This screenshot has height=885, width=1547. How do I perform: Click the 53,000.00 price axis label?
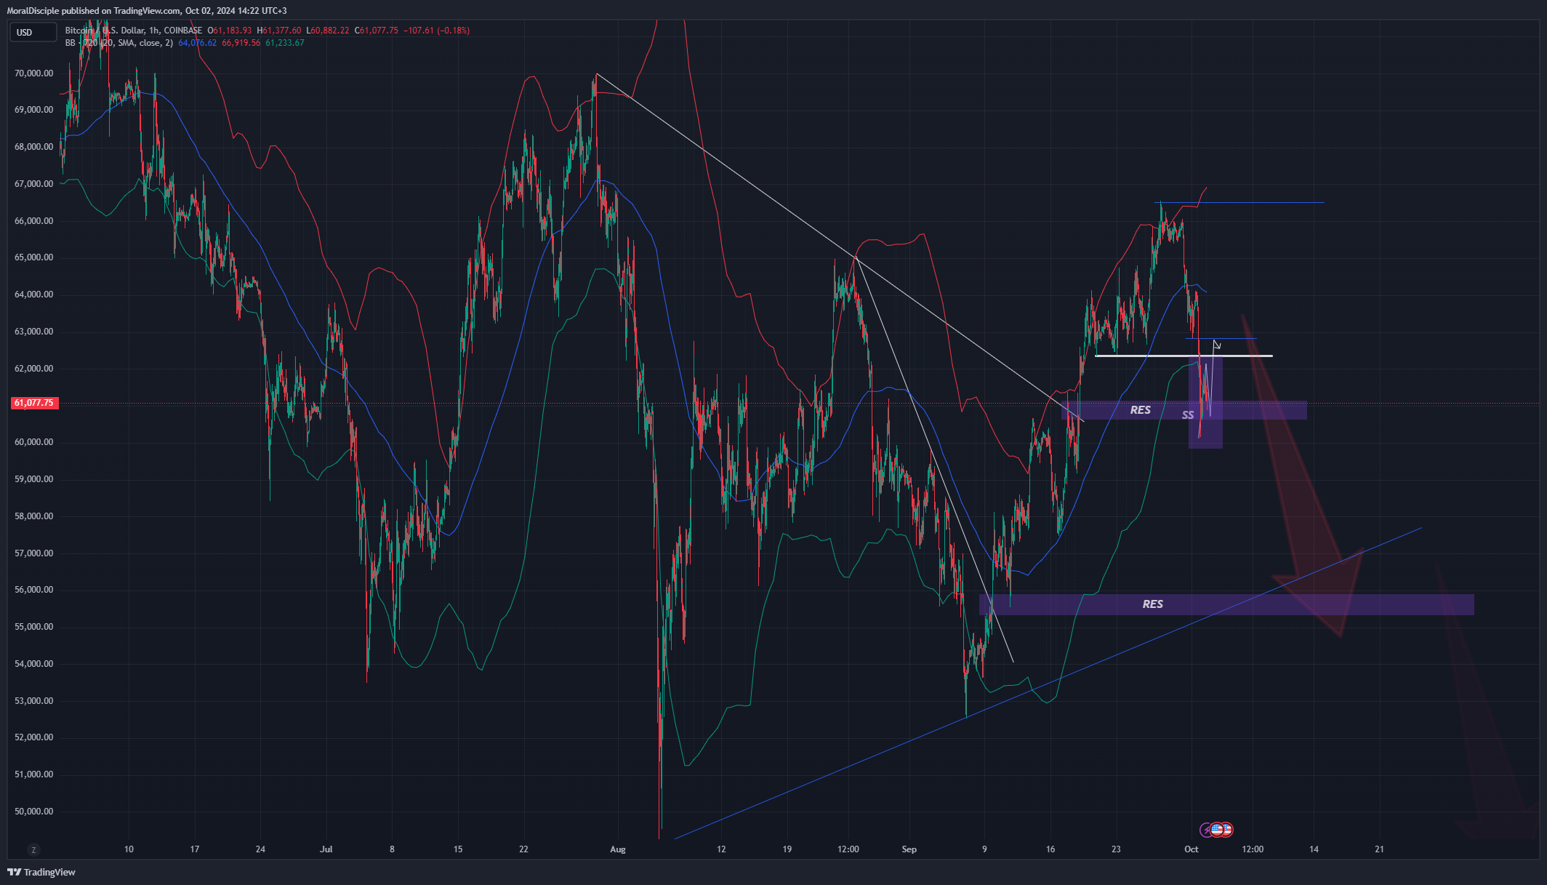pyautogui.click(x=33, y=701)
